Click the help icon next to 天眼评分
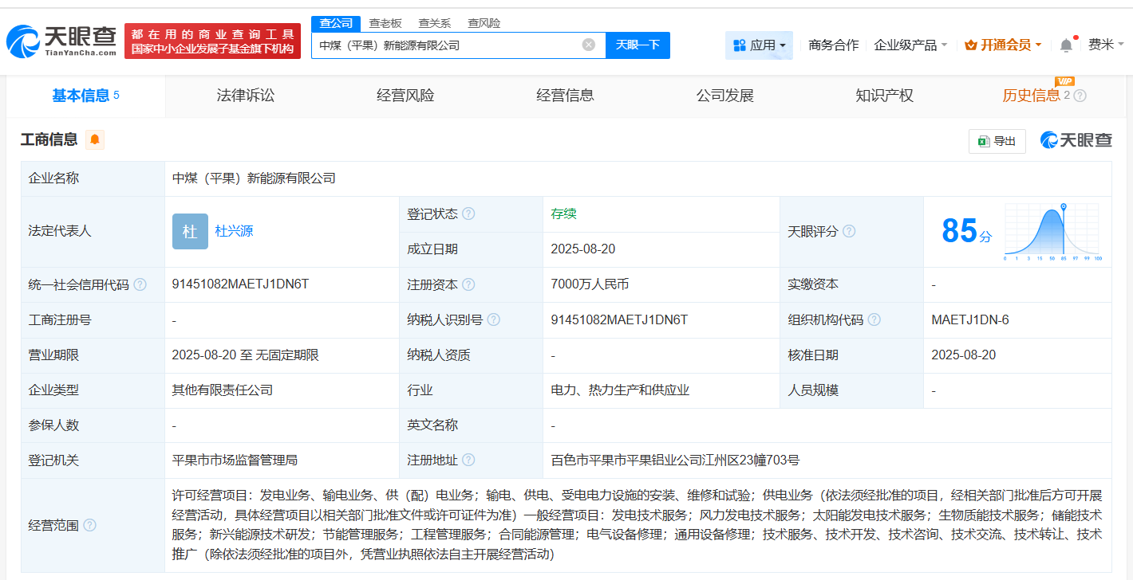 (849, 231)
